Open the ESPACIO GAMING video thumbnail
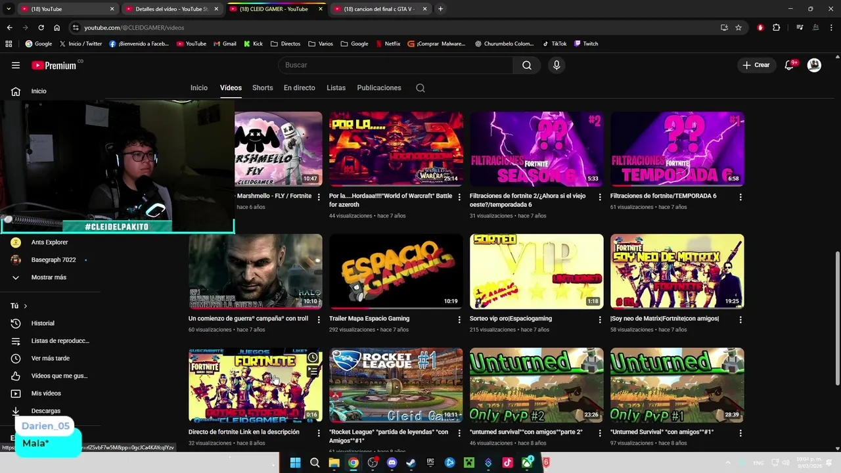This screenshot has height=473, width=841. 396,271
